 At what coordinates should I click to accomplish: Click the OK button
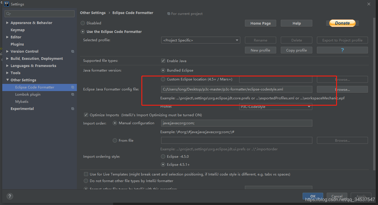[313, 196]
